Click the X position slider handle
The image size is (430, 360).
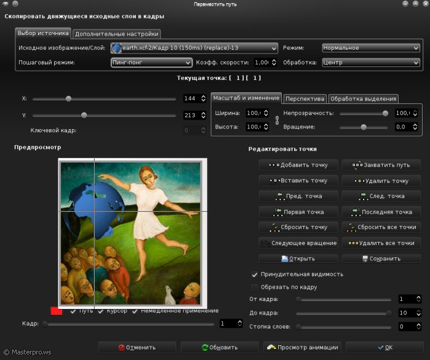click(69, 98)
